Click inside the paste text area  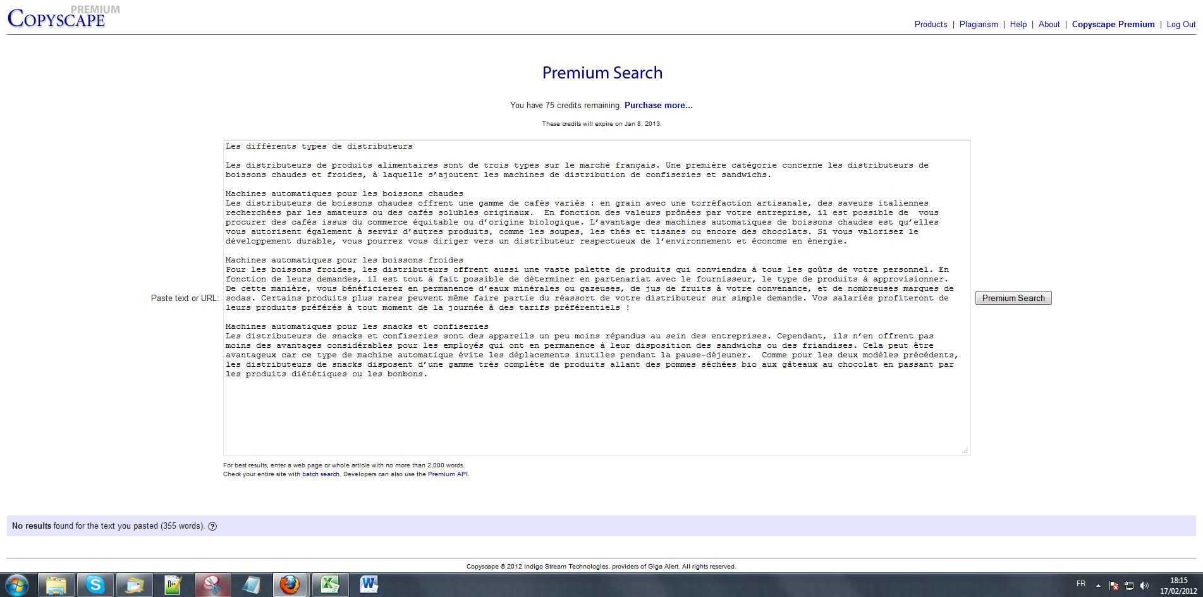click(596, 411)
